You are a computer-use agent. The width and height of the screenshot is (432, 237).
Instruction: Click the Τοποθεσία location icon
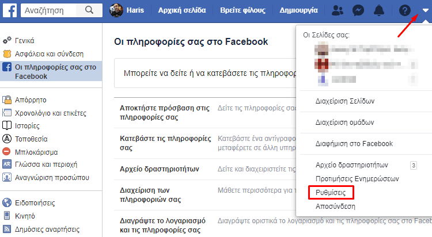tap(7, 139)
